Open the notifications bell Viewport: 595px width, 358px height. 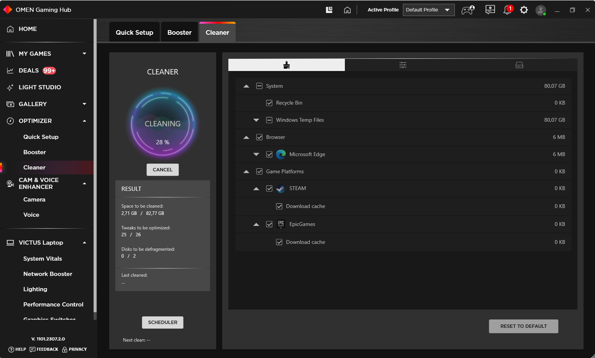(x=508, y=10)
